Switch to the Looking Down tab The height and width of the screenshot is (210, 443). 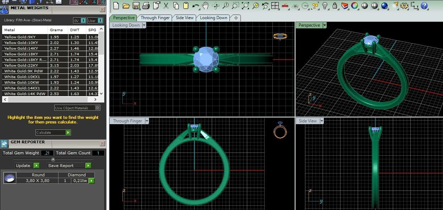(214, 18)
